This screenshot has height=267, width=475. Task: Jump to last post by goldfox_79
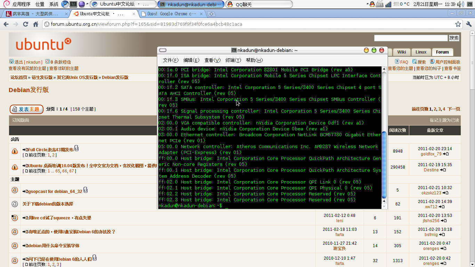pyautogui.click(x=446, y=154)
